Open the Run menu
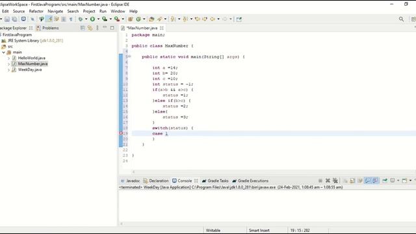This screenshot has height=234, width=416. (x=103, y=11)
